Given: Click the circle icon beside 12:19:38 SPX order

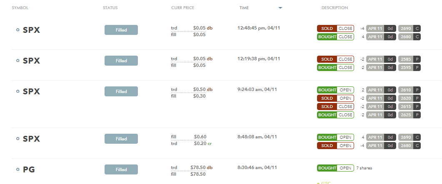Looking at the screenshot, I should coord(18,60).
